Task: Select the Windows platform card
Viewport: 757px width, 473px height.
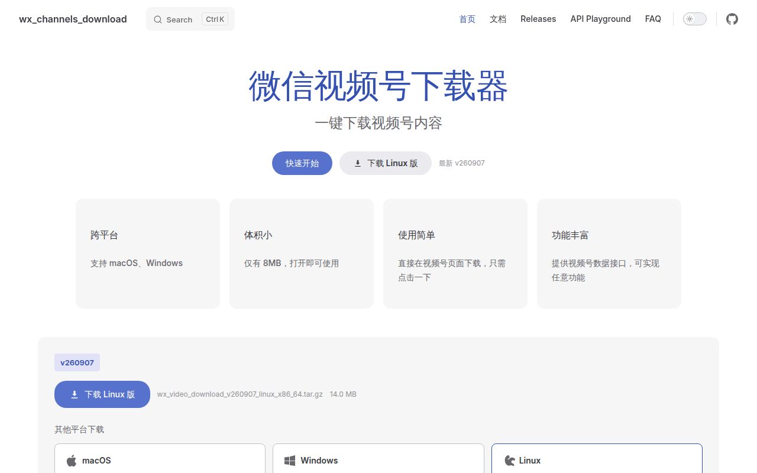Action: pos(378,459)
